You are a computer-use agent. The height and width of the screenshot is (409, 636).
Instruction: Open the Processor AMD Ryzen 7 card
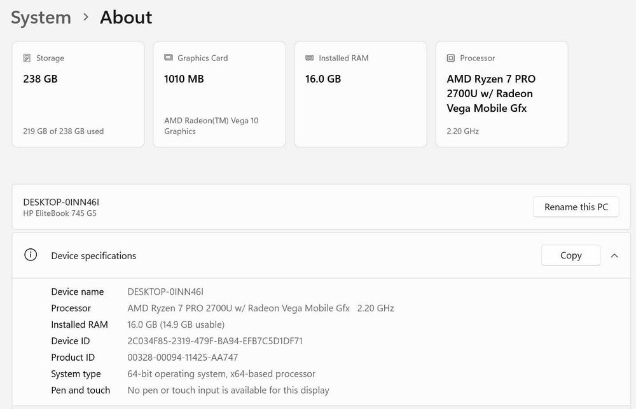(502, 95)
